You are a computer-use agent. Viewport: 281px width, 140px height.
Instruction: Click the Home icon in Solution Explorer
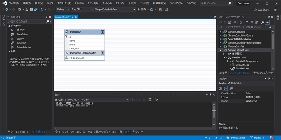[229, 22]
